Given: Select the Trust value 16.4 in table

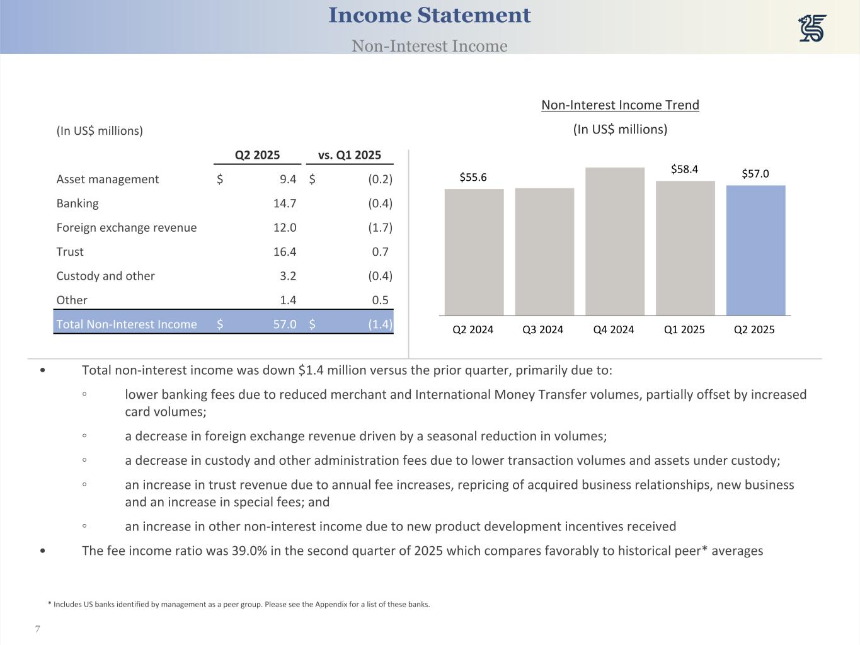Looking at the screenshot, I should (284, 252).
